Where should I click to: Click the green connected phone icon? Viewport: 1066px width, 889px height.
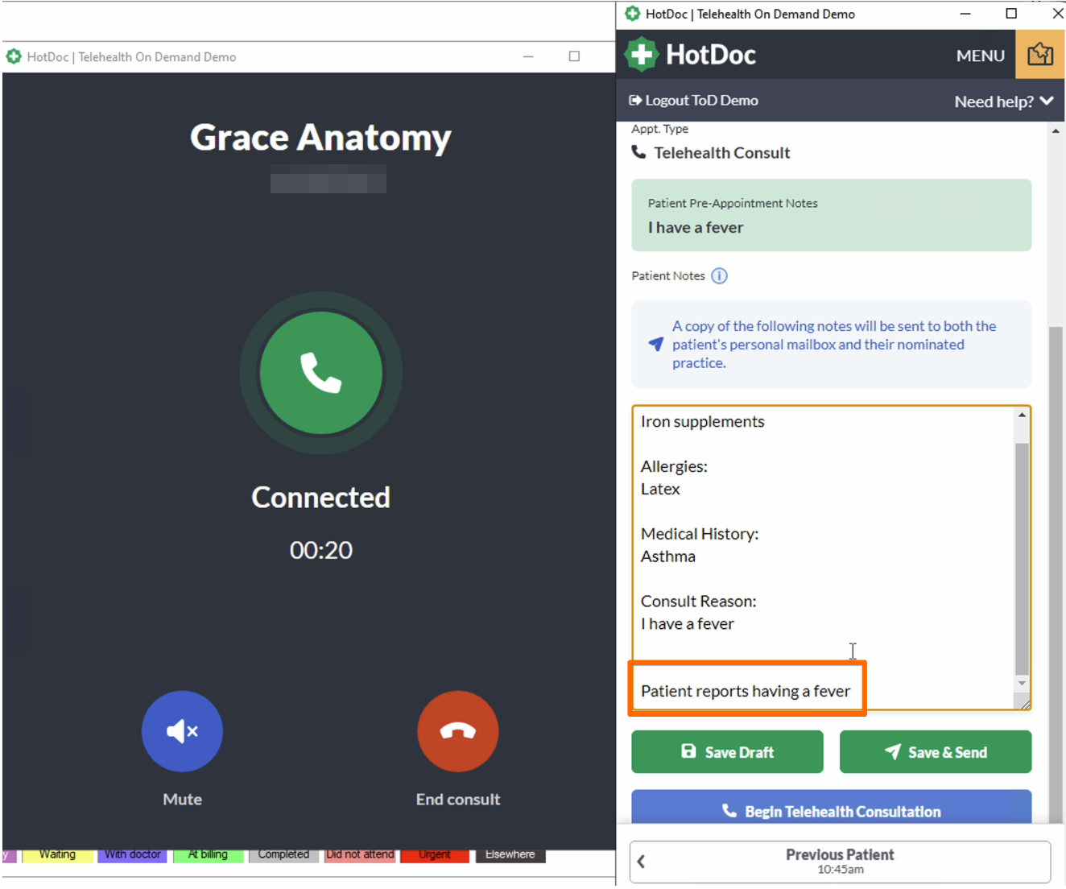click(x=321, y=373)
